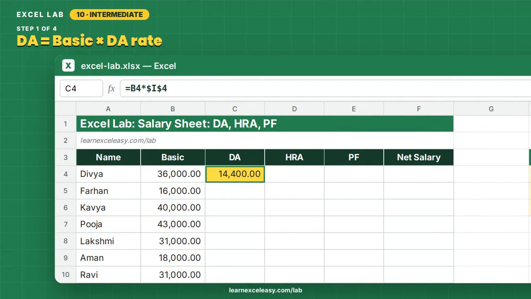Click the Basic value 36,000.00
The width and height of the screenshot is (531, 299).
click(x=173, y=174)
